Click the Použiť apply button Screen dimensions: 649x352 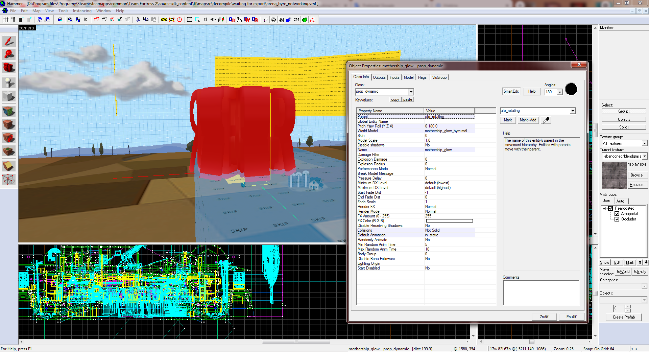pos(572,317)
